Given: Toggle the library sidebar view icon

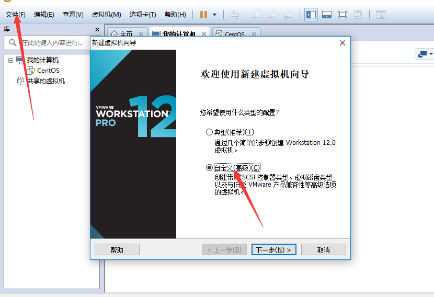Looking at the screenshot, I should pos(311,15).
